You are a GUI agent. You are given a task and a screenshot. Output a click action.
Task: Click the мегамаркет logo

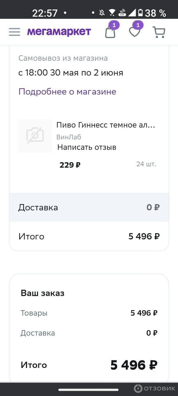point(59,31)
